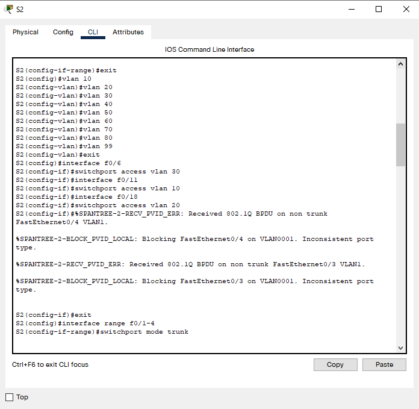The width and height of the screenshot is (419, 409).
Task: Click the Paste button
Action: coord(384,364)
